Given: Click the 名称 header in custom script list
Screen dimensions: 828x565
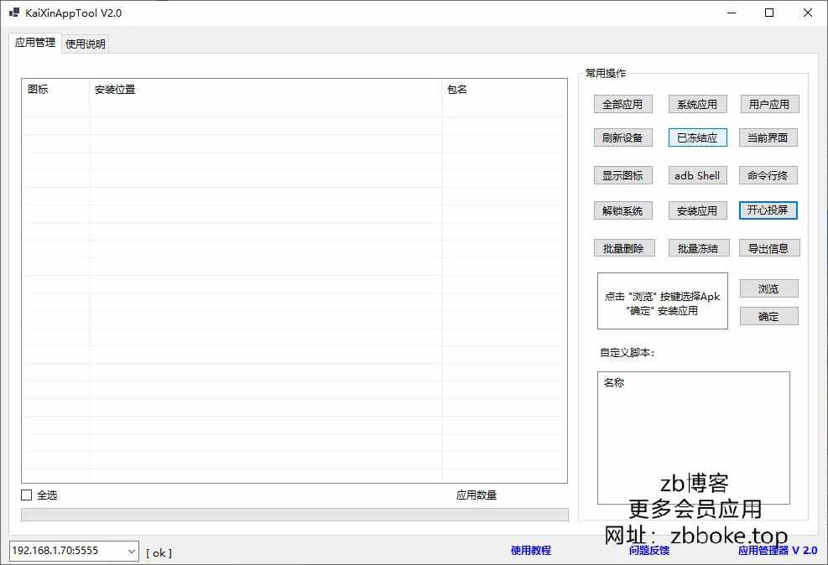Looking at the screenshot, I should click(614, 383).
